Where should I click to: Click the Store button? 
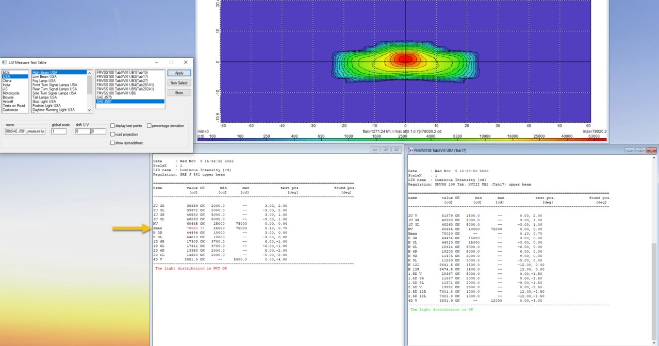pyautogui.click(x=179, y=93)
